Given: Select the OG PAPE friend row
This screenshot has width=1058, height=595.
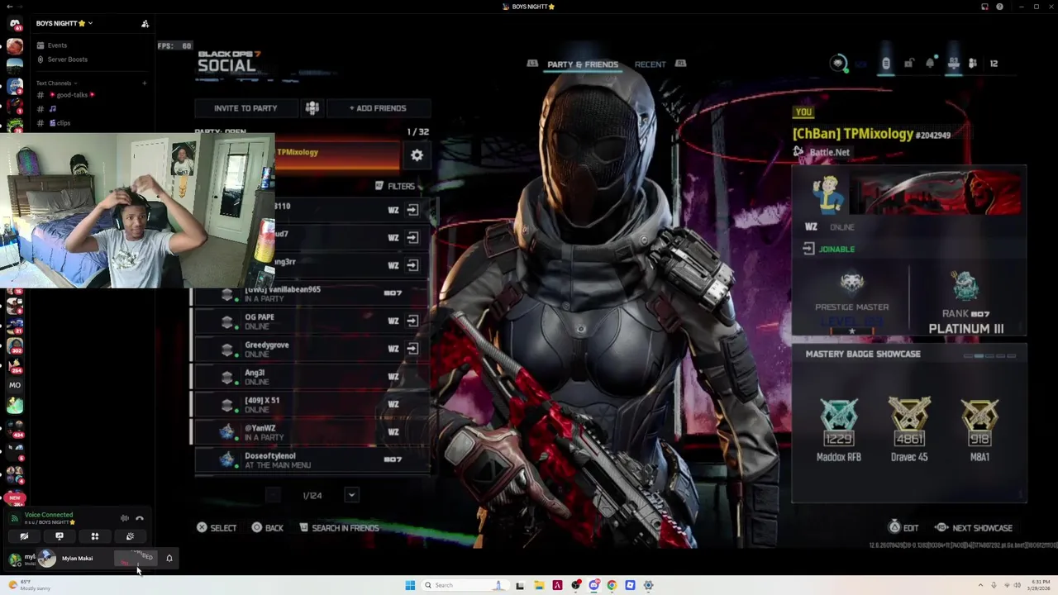Looking at the screenshot, I should [x=312, y=321].
